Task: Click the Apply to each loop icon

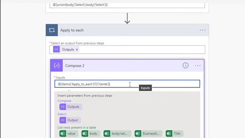Action: tap(52, 30)
